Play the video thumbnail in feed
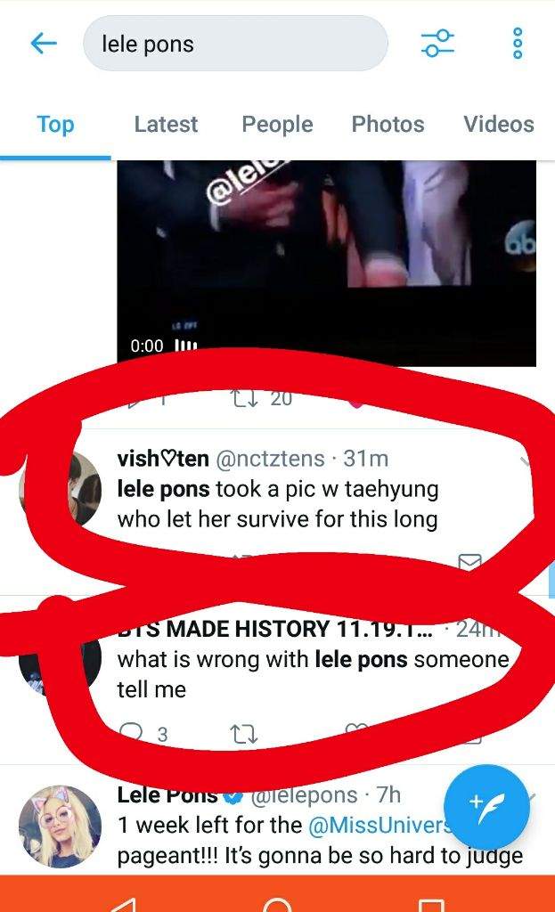The image size is (555, 912). pos(326,263)
